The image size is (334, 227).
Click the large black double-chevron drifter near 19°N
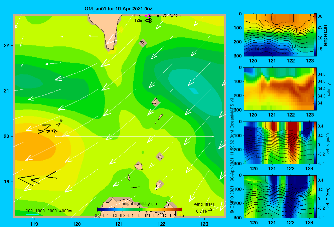[29, 180]
